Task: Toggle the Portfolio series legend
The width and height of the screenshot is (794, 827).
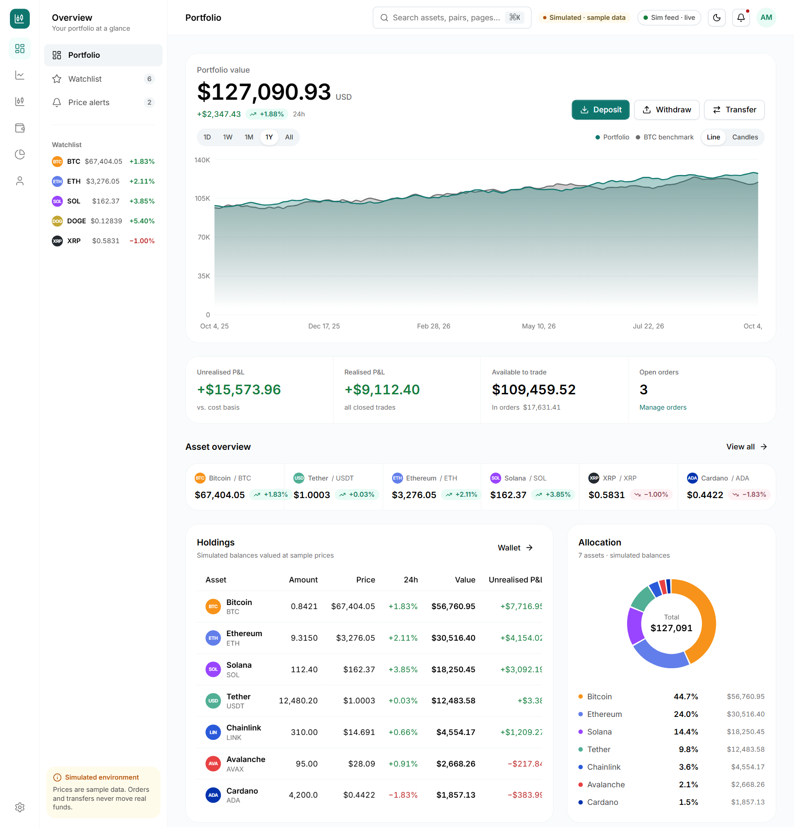Action: (x=612, y=137)
